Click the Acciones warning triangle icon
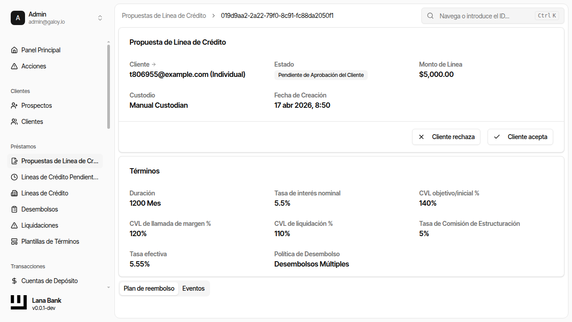Screen dimensions: 572x322 click(x=14, y=66)
